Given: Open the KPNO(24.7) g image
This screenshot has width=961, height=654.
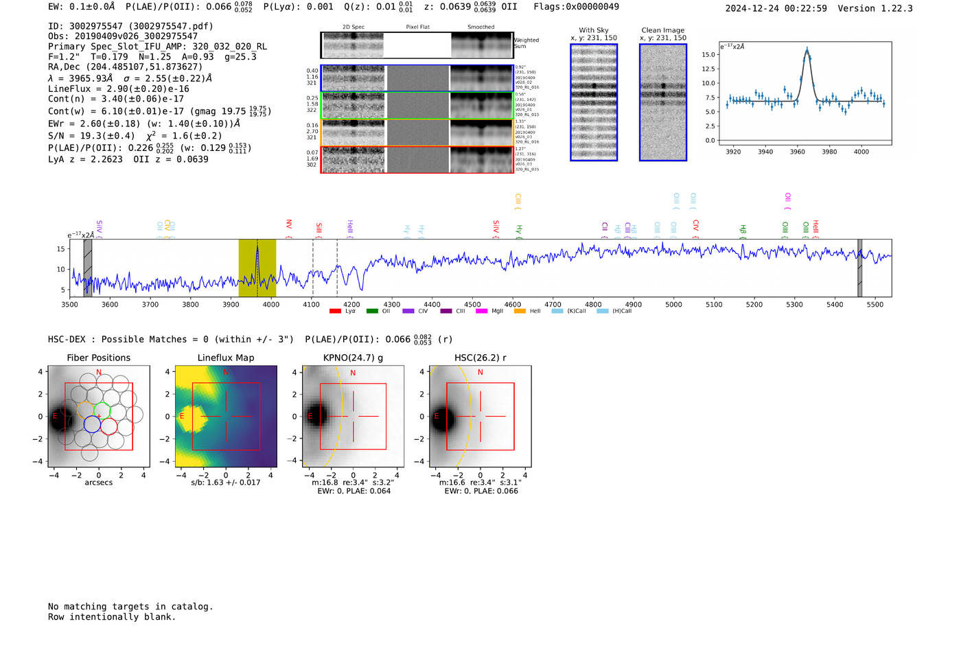Looking at the screenshot, I should (x=353, y=417).
